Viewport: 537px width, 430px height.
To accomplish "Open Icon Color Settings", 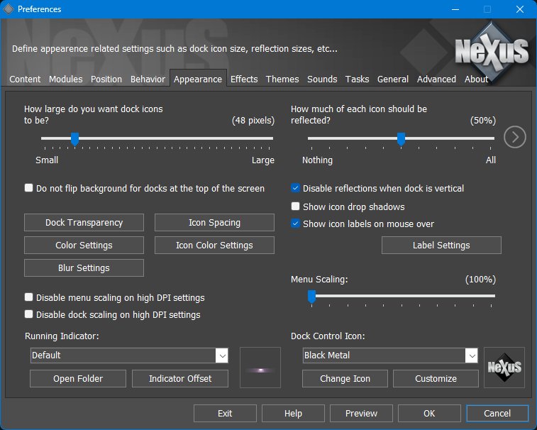I will 214,245.
